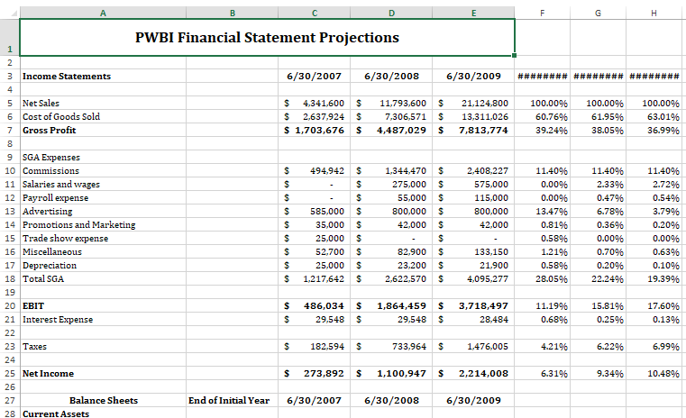Click Net Income value 2,214,008

[483, 373]
